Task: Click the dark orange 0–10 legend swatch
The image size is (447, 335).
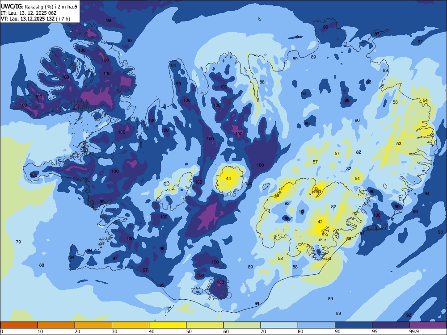Action: (x=19, y=325)
